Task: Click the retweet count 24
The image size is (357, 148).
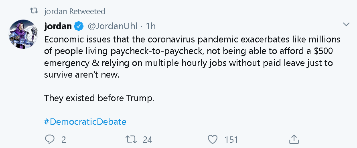Action: pyautogui.click(x=147, y=140)
